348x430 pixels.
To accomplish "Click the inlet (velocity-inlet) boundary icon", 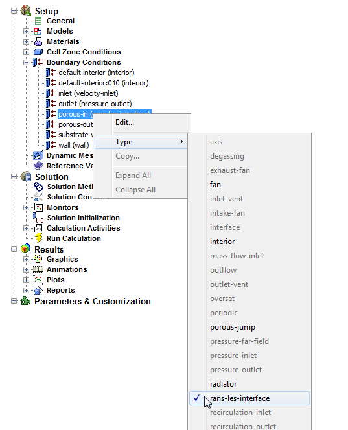I will coord(51,93).
